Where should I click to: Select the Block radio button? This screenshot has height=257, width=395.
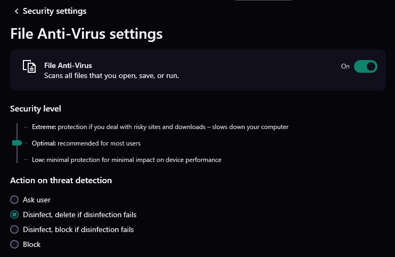click(x=14, y=244)
